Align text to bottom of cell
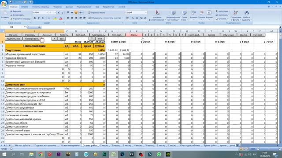This screenshot has height=158, width=282. pyautogui.click(x=76, y=13)
